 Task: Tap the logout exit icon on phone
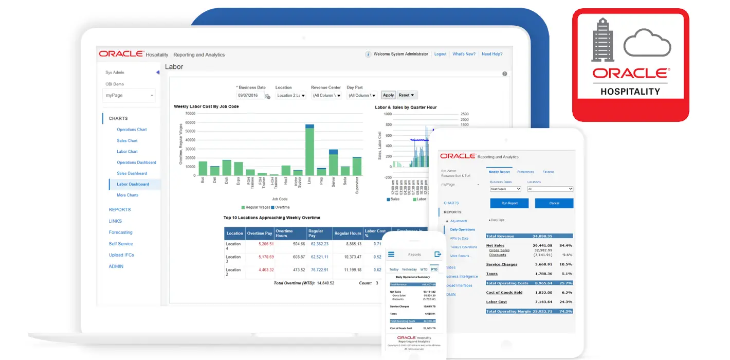(x=437, y=254)
